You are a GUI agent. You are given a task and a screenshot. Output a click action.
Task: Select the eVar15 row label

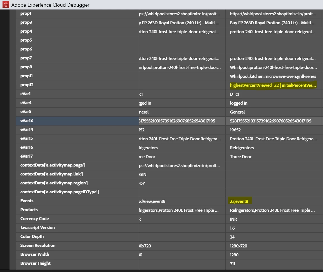27,138
